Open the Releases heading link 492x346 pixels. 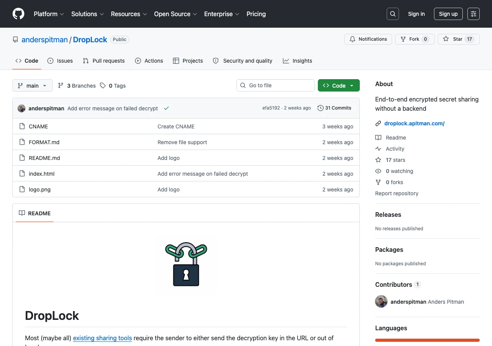coord(388,215)
